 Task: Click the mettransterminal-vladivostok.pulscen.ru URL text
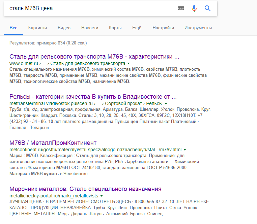coord(51,103)
